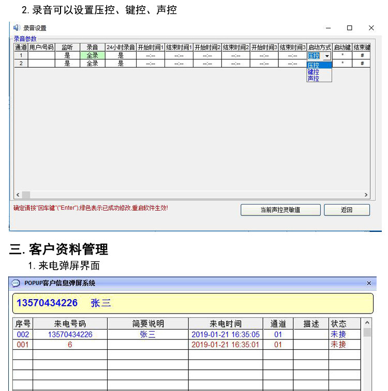The height and width of the screenshot is (391, 388).
Task: Click the 24小时录音 cell in channel 2
Action: [121, 64]
